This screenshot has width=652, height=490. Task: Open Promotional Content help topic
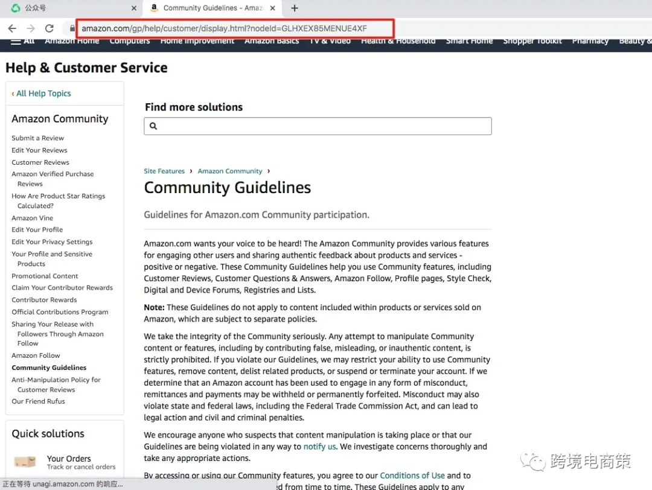click(45, 276)
